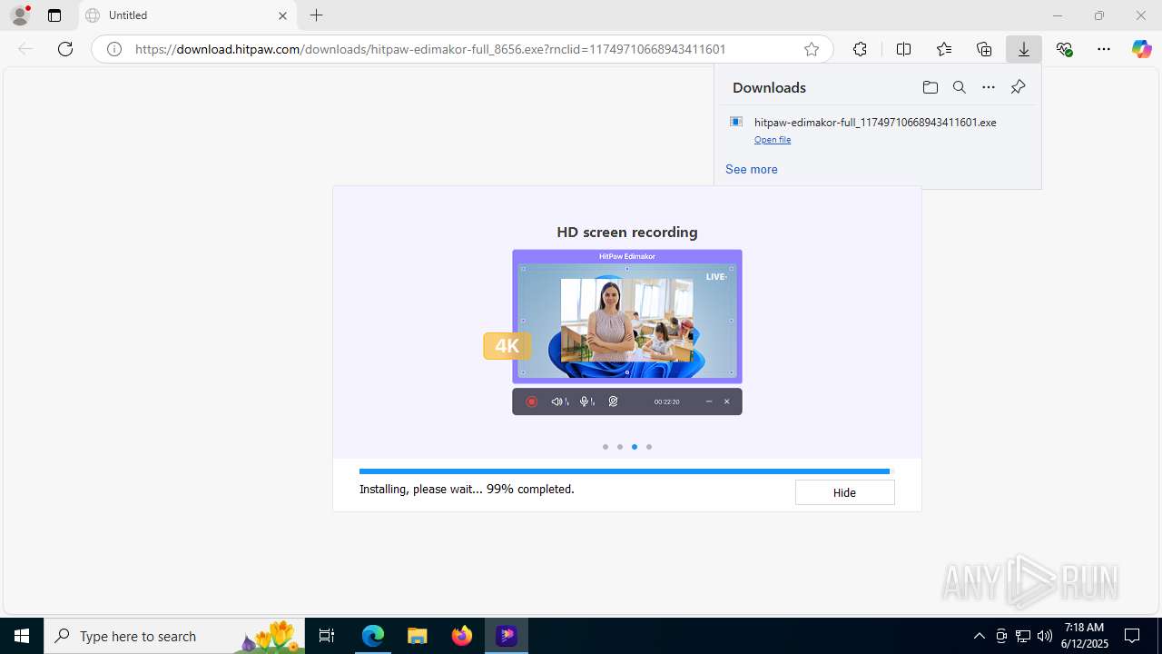Open the Windows Start menu

(x=22, y=636)
